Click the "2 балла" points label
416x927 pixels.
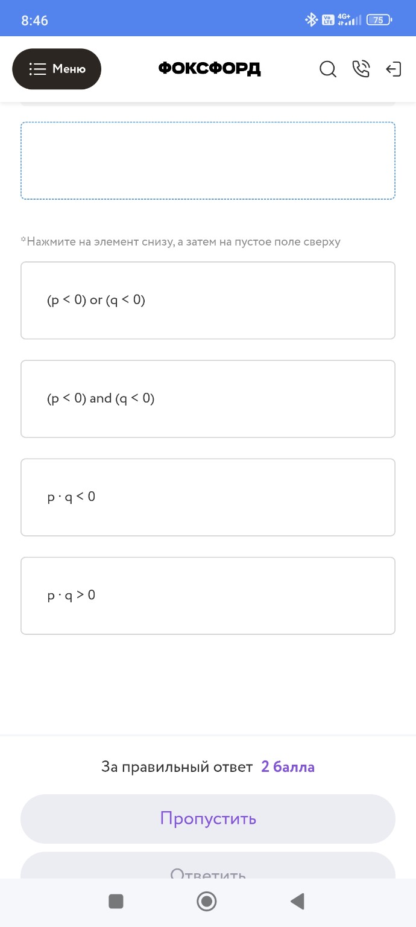pyautogui.click(x=288, y=767)
